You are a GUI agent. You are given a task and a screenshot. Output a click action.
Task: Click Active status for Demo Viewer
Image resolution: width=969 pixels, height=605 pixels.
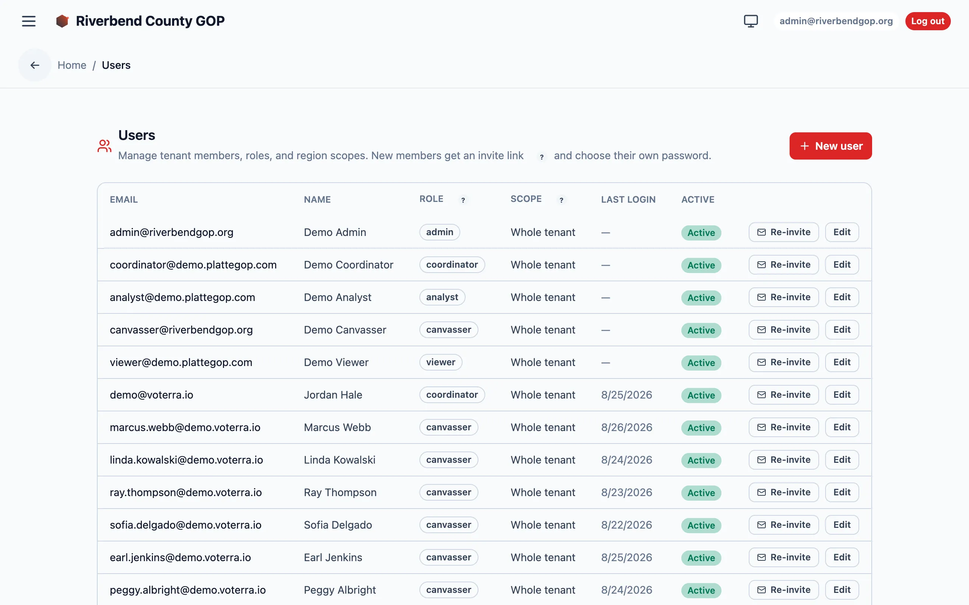(x=701, y=363)
